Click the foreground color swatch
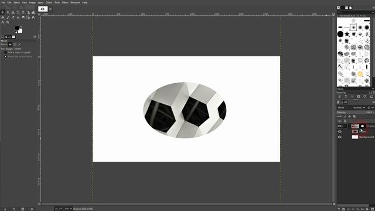This screenshot has width=375, height=211. click(x=17, y=28)
